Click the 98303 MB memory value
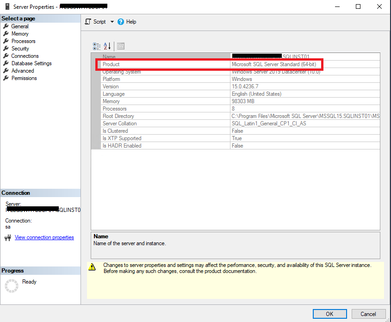This screenshot has width=391, height=322. click(x=243, y=101)
